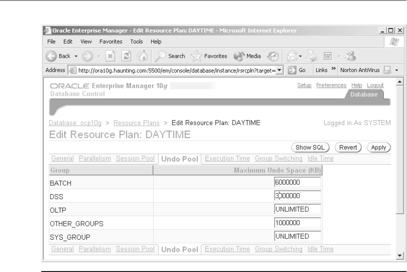The height and width of the screenshot is (272, 407).
Task: Click the Show SQL button
Action: (310, 148)
